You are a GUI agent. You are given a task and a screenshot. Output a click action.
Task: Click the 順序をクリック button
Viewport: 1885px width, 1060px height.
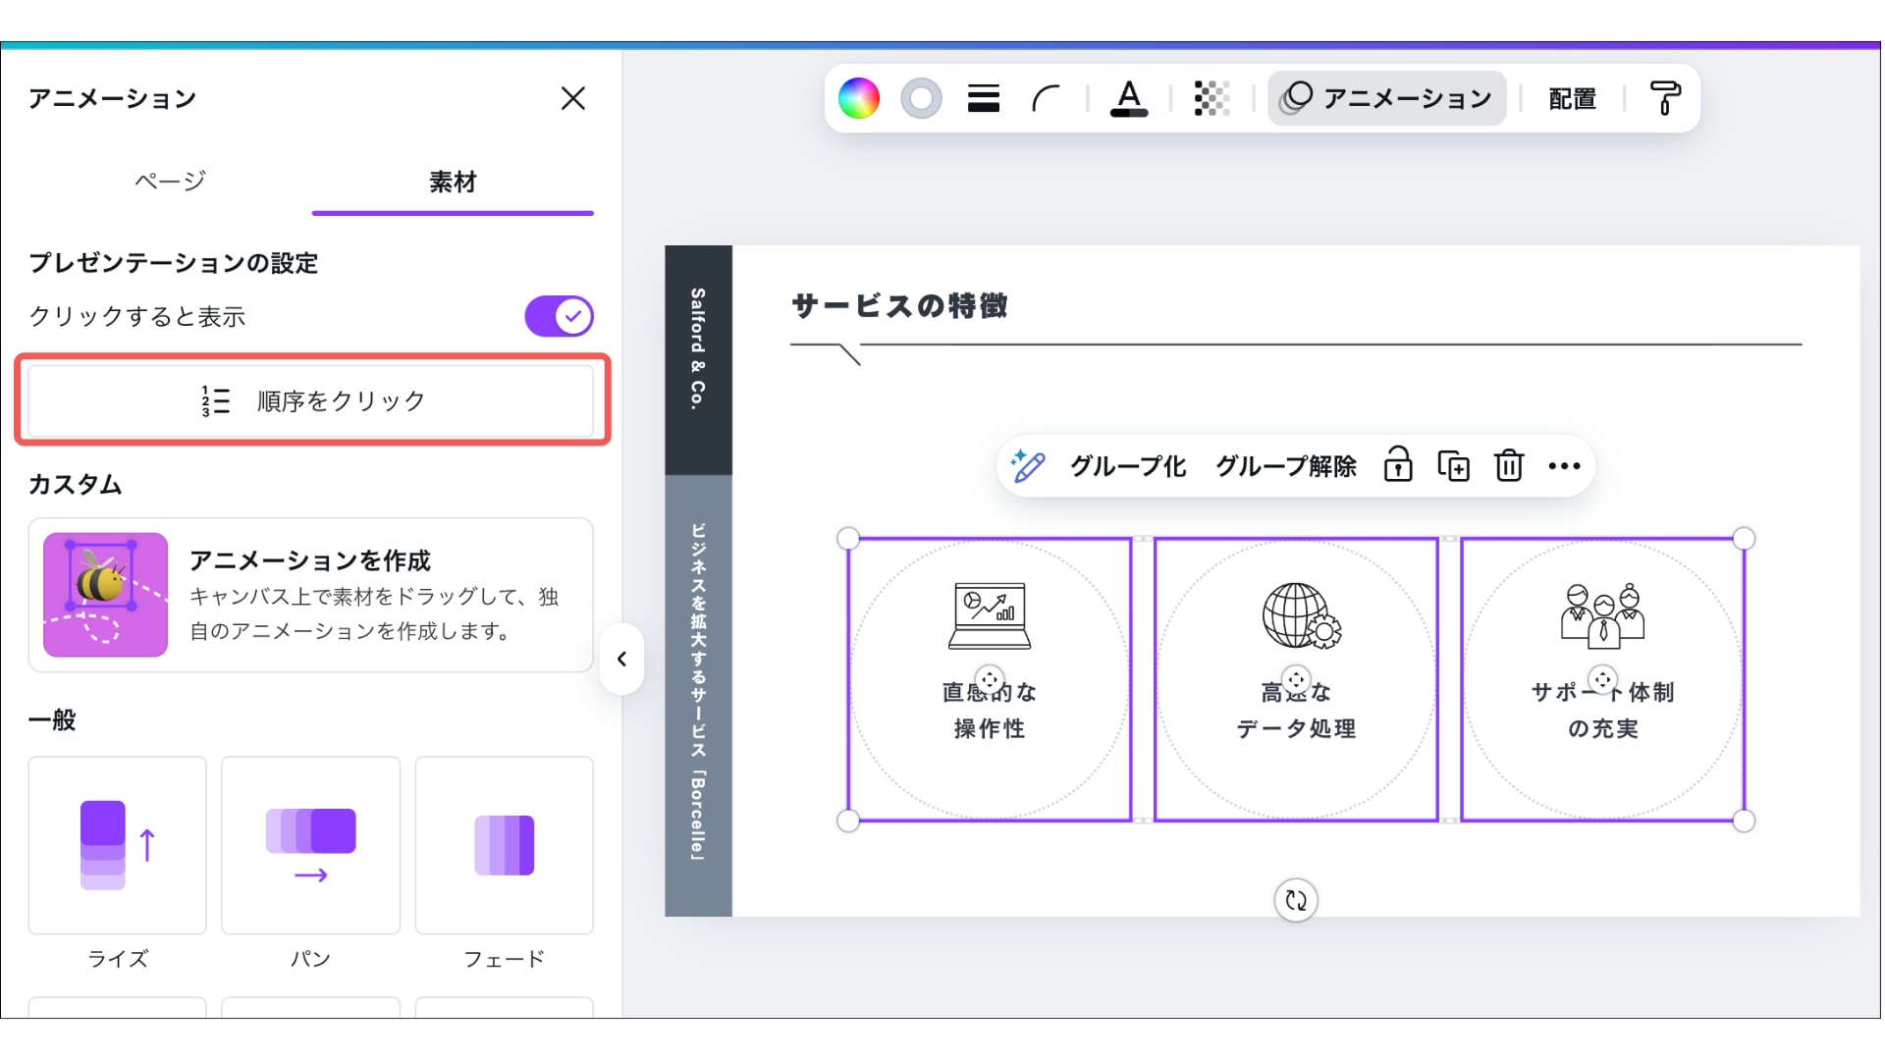pyautogui.click(x=311, y=400)
